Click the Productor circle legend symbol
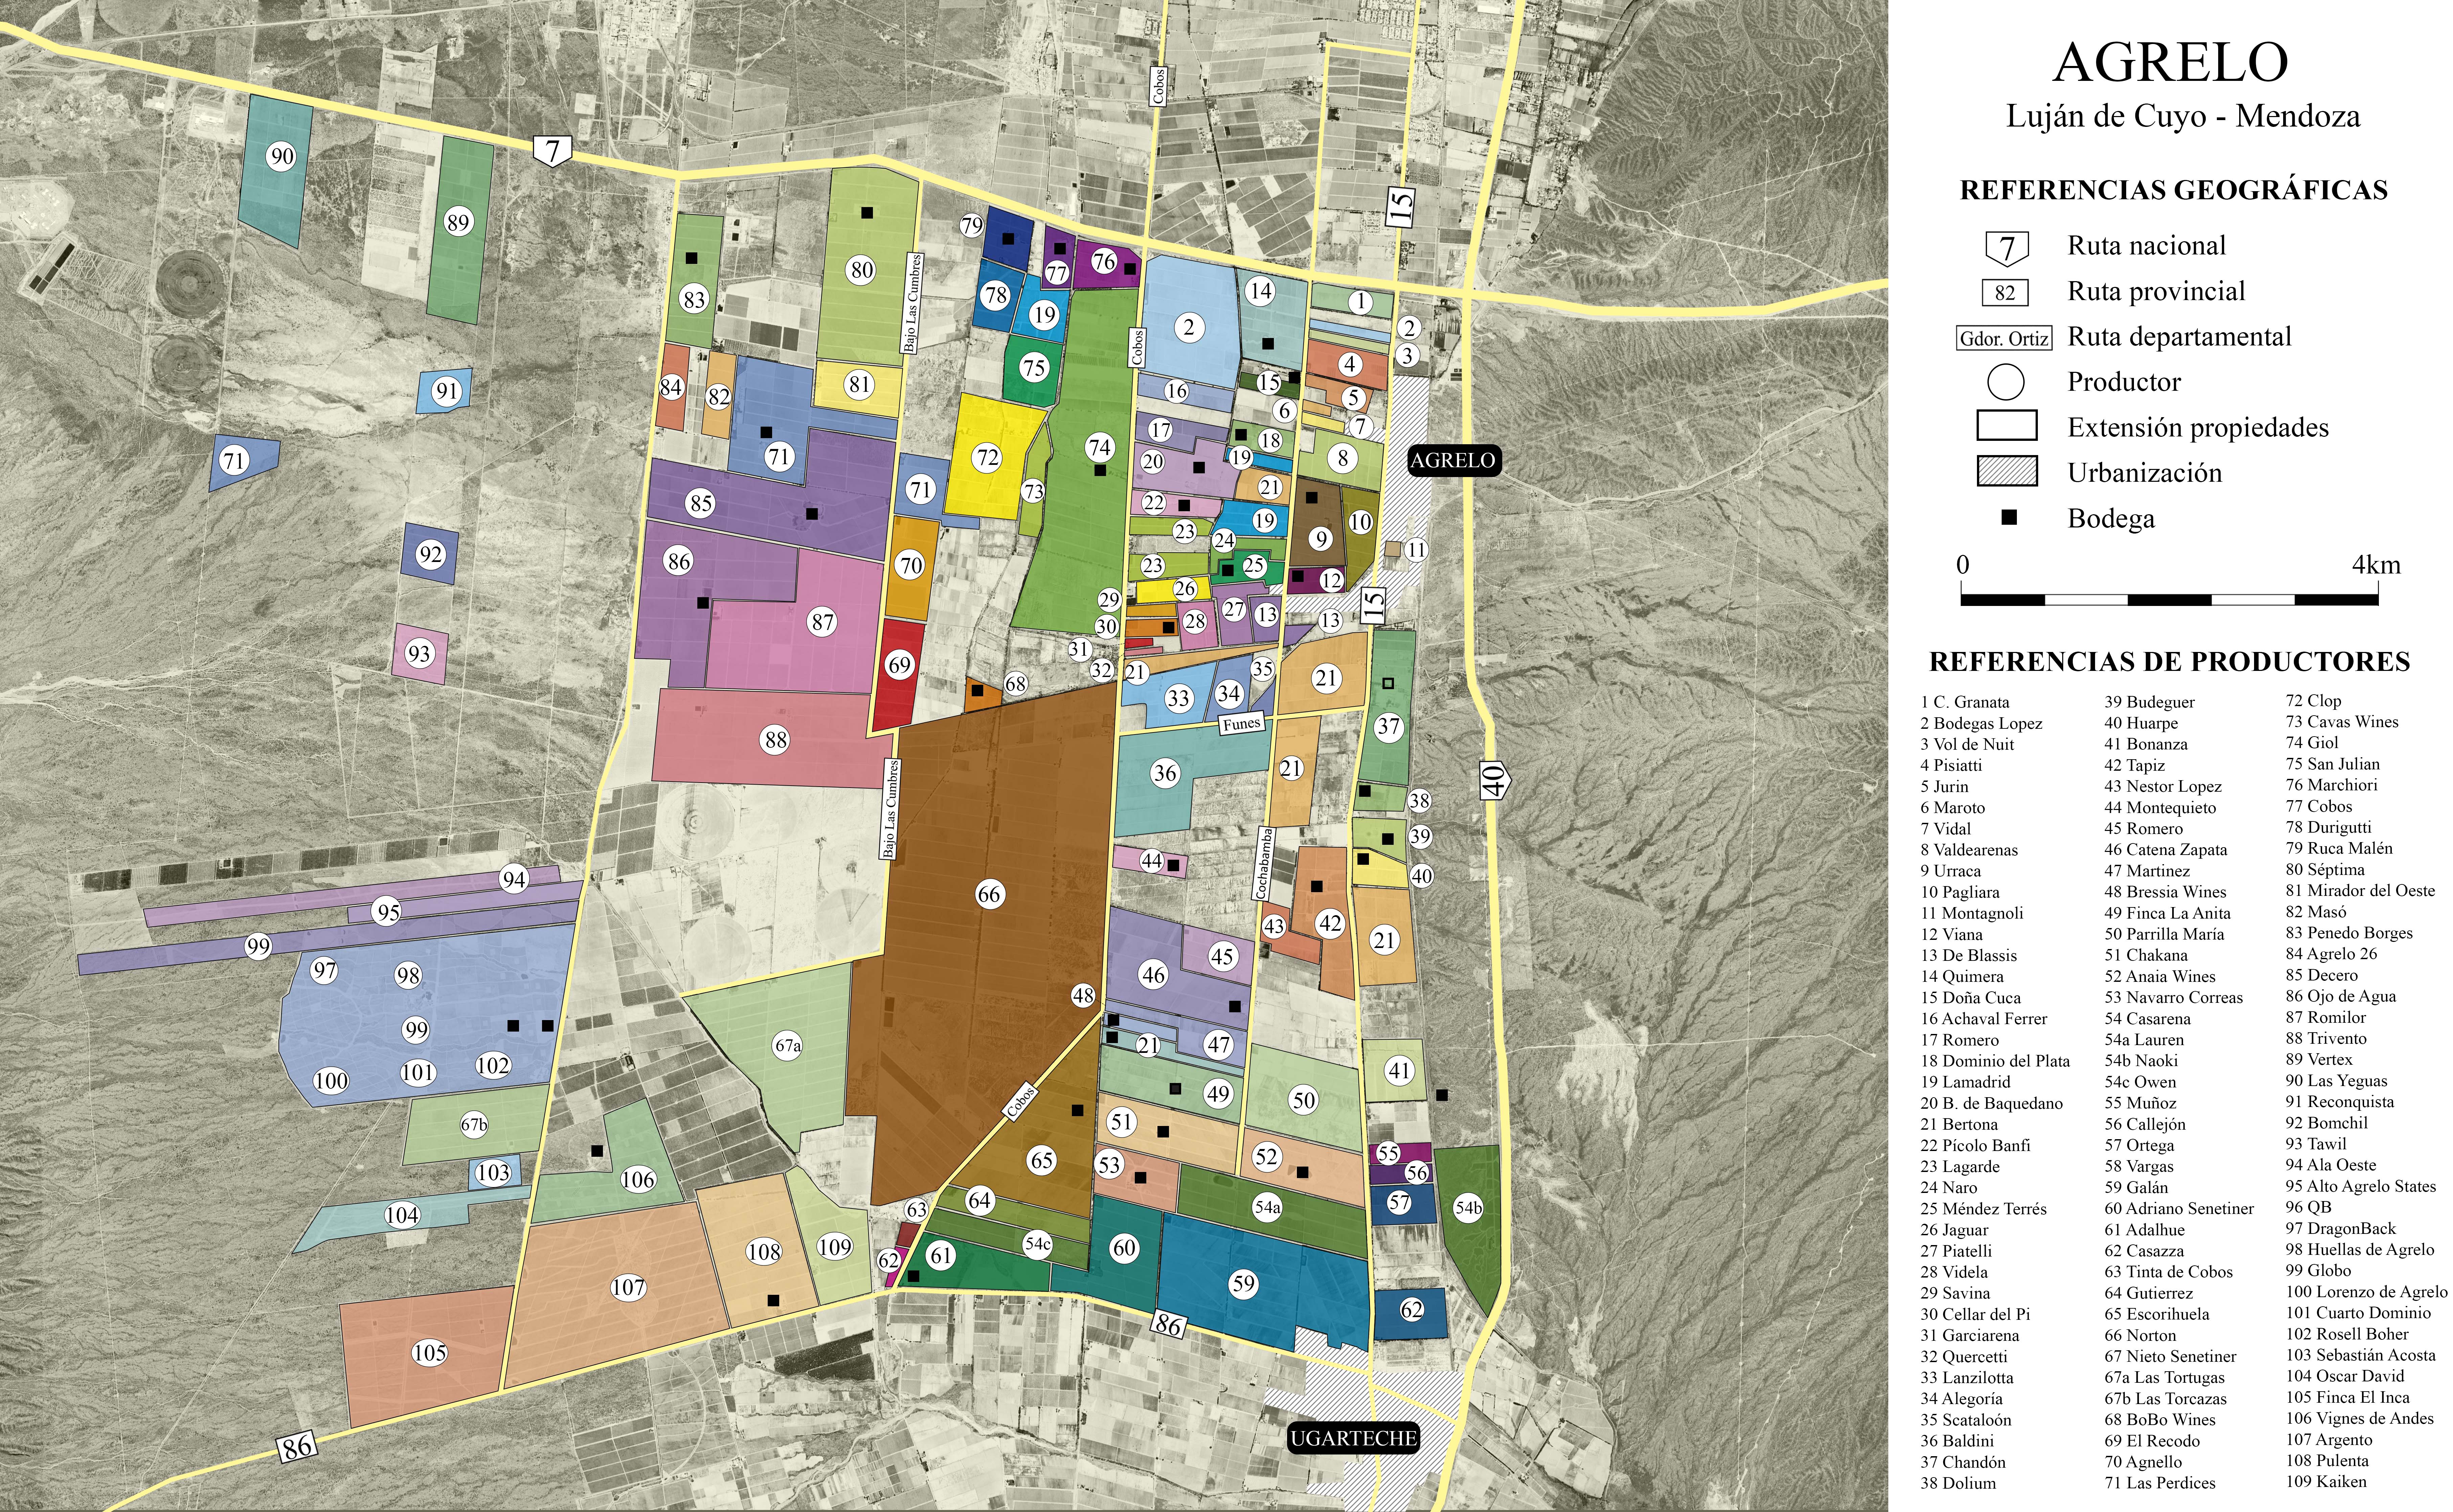 [2006, 382]
